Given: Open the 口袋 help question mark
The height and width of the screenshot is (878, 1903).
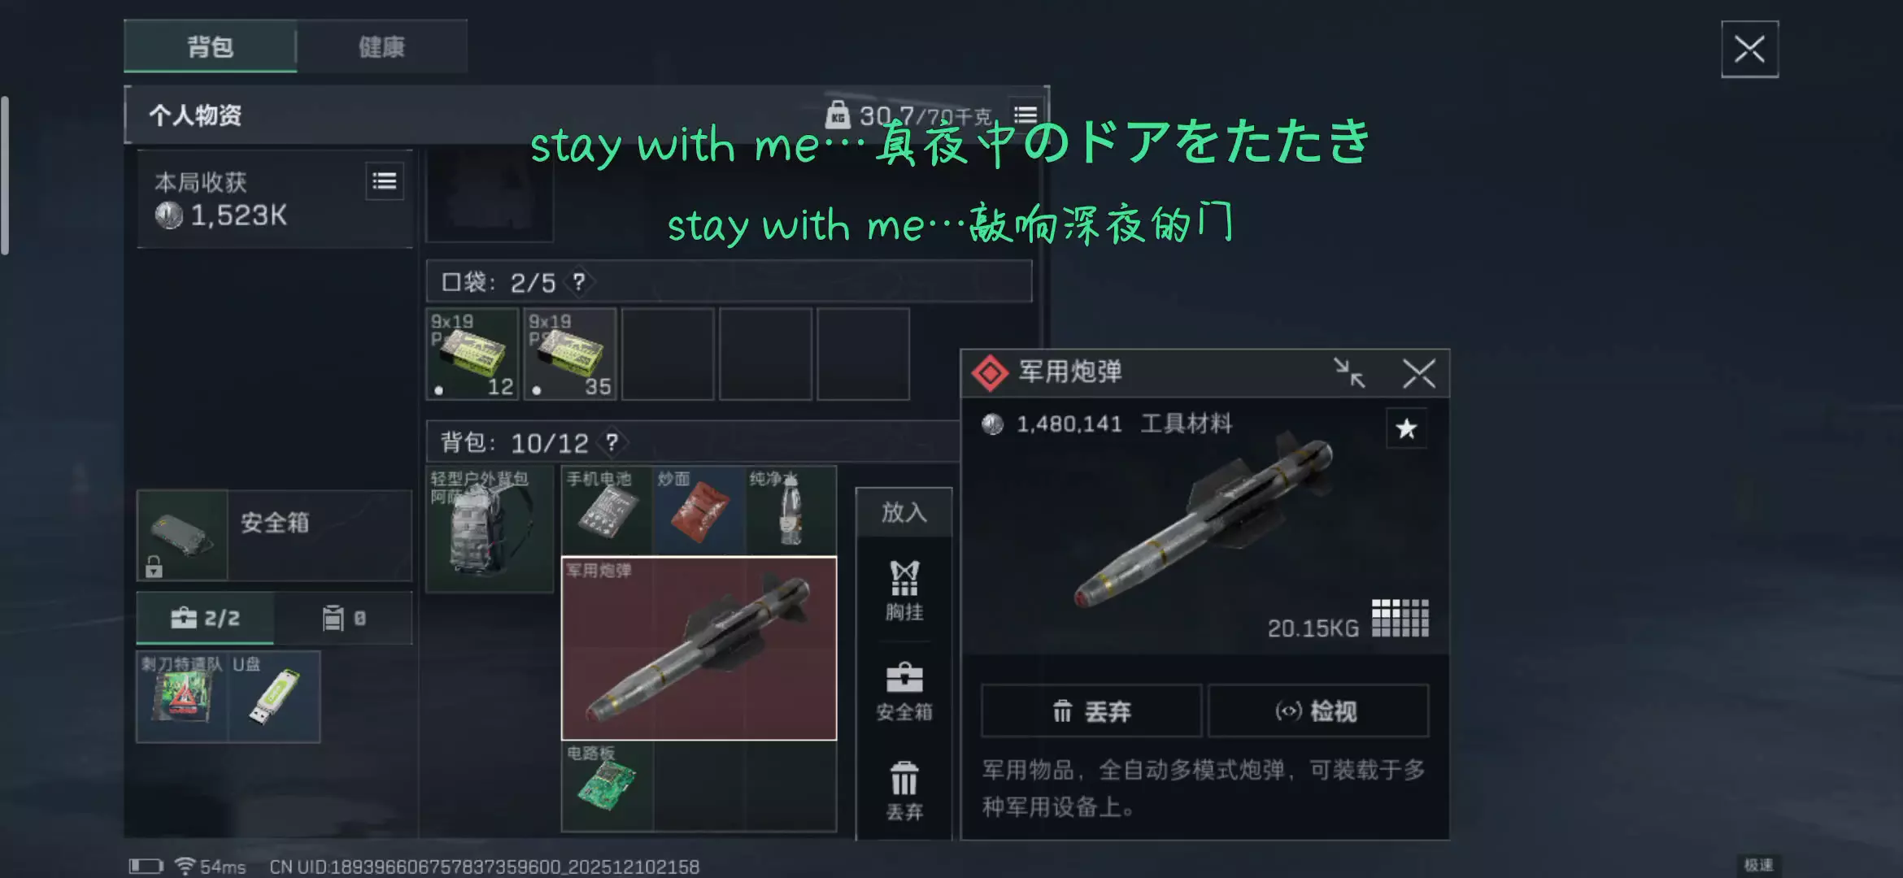Looking at the screenshot, I should pos(578,282).
